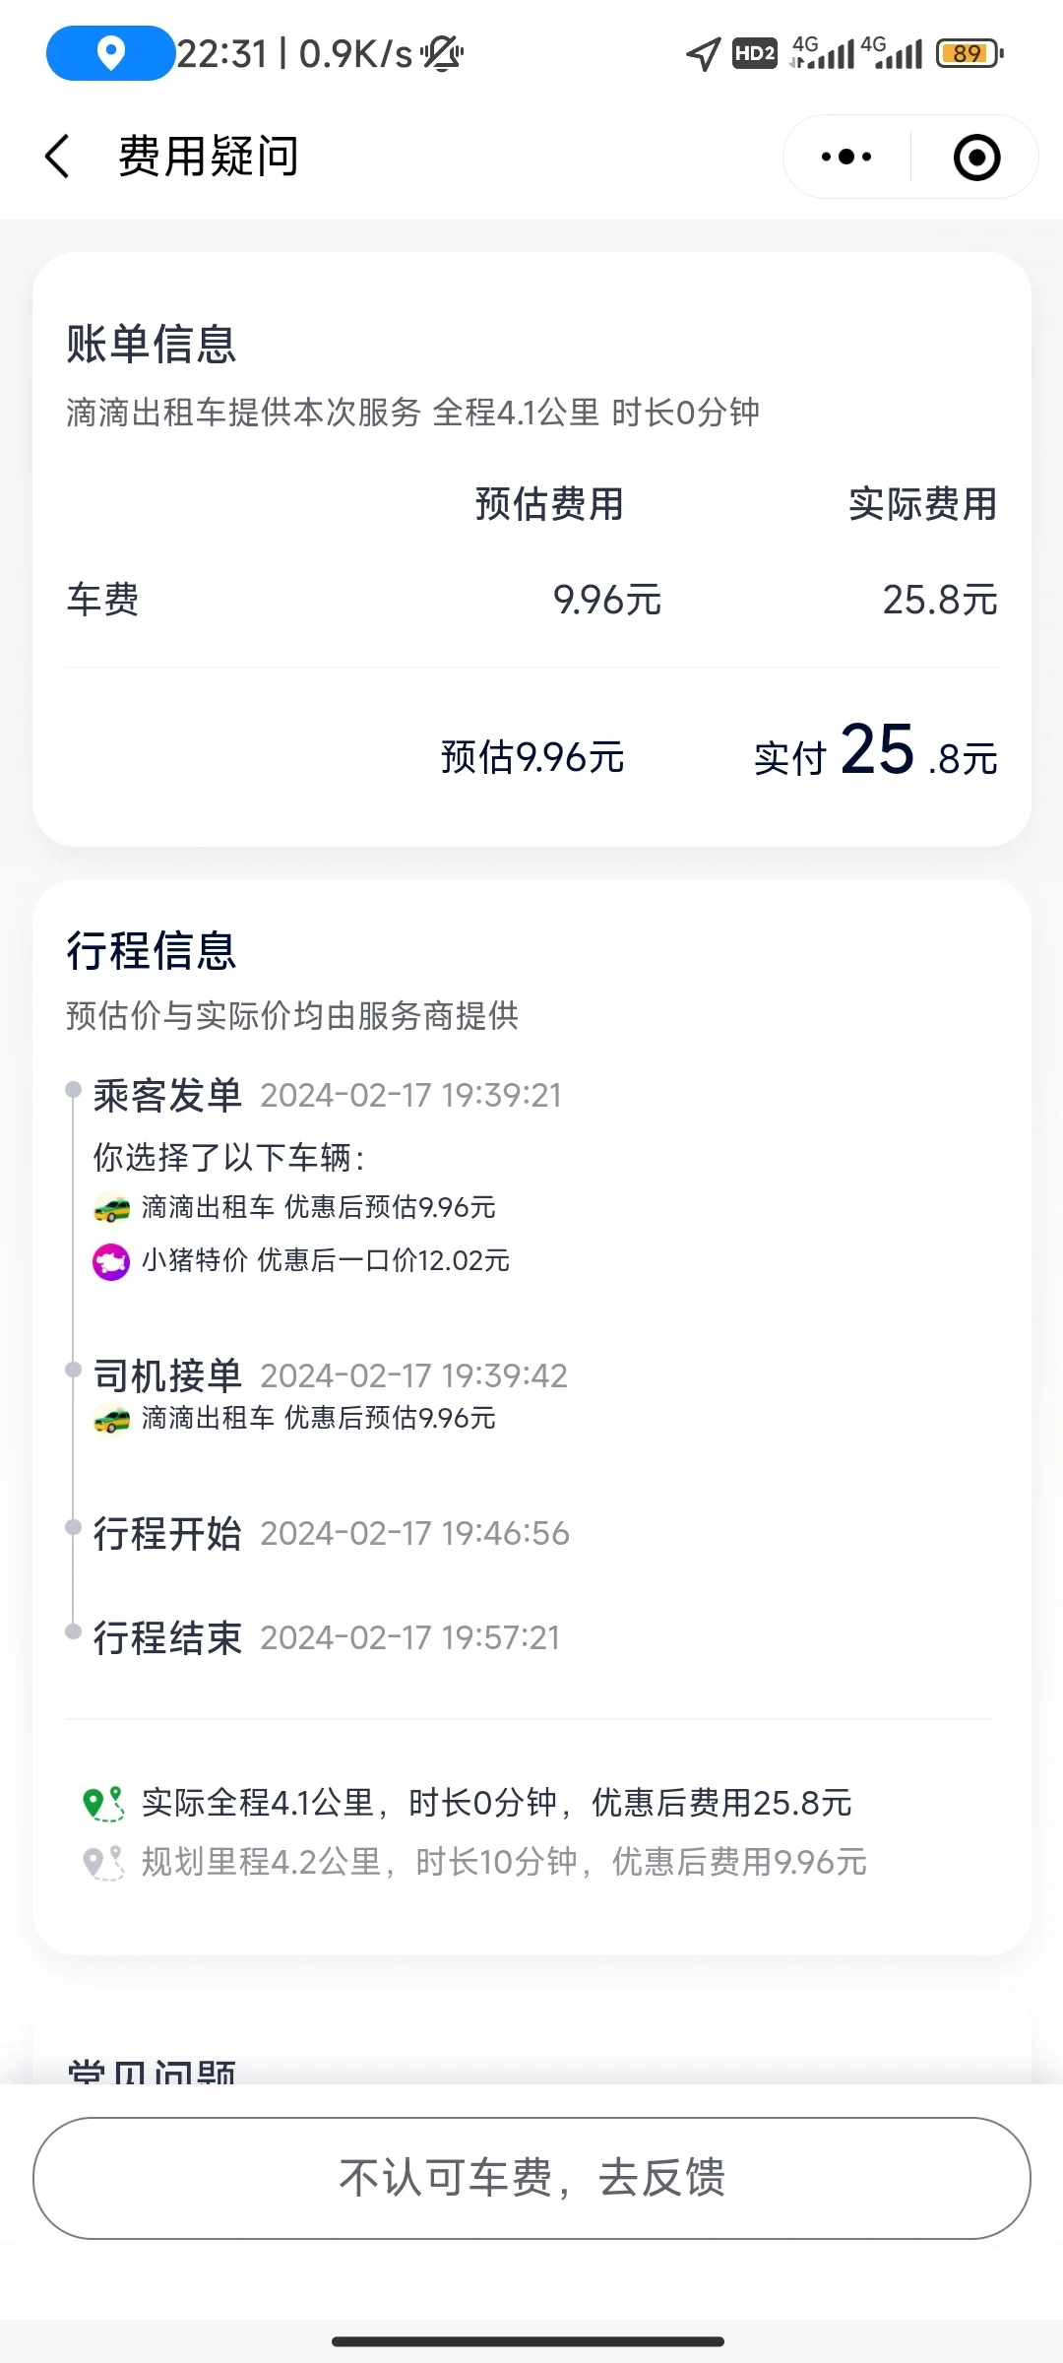This screenshot has width=1063, height=2363.
Task: Open the three-dot more menu
Action: (x=846, y=157)
